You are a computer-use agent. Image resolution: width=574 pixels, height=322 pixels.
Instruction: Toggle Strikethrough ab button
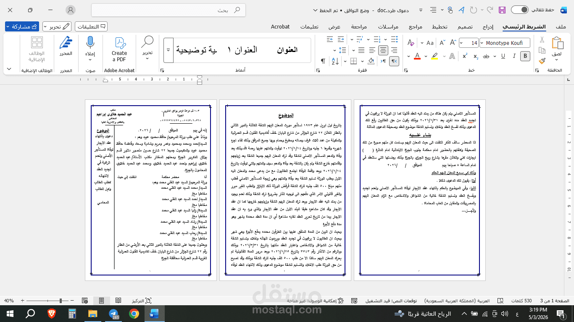pos(486,56)
